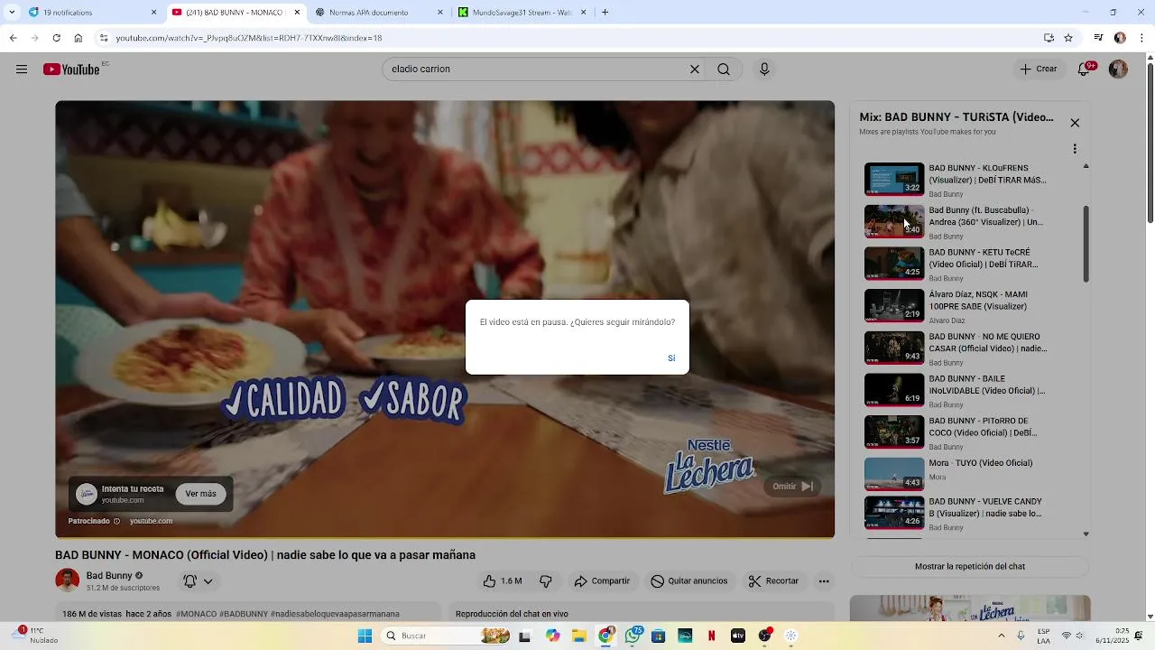Viewport: 1155px width, 650px height.
Task: Clear the search box with the X
Action: tap(695, 70)
